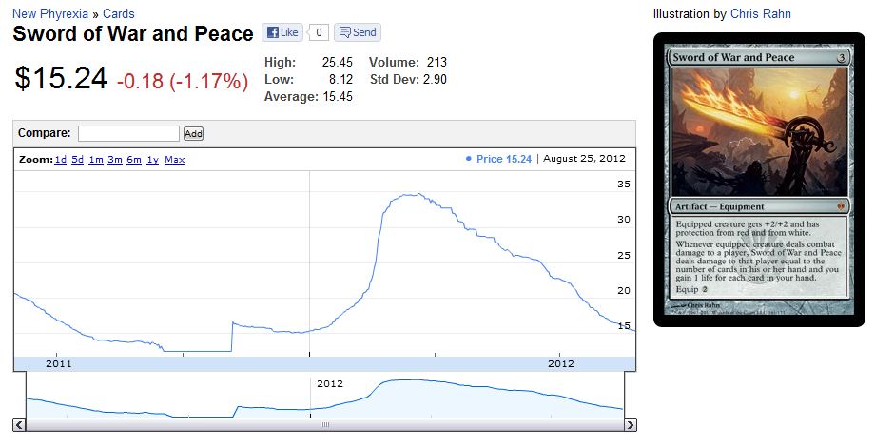Screen dimensions: 875x447
Task: Set chart zoom to 1m
Action: click(x=96, y=160)
